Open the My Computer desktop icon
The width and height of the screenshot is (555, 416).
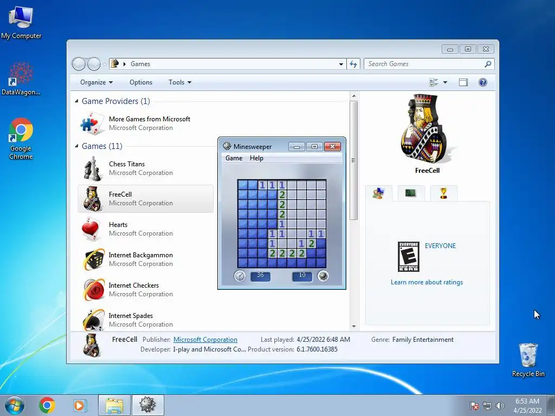(x=21, y=22)
